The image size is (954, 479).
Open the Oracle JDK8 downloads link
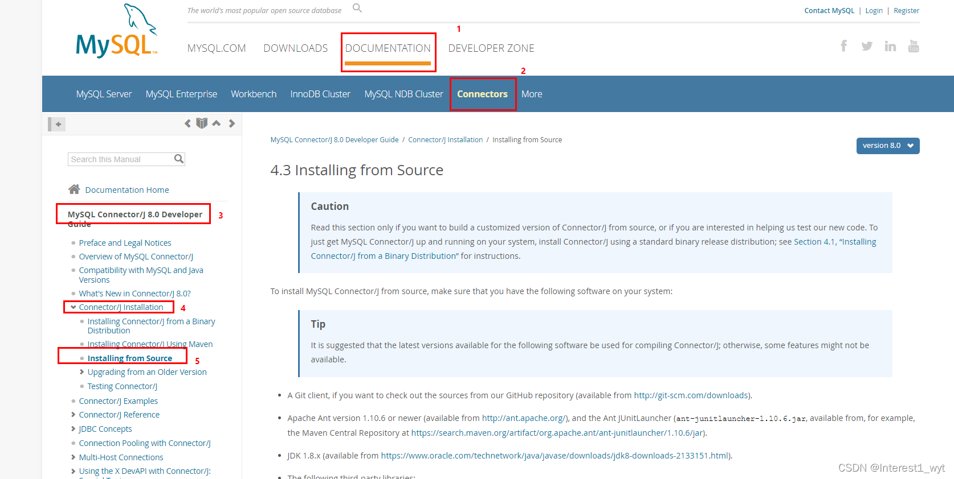(555, 456)
